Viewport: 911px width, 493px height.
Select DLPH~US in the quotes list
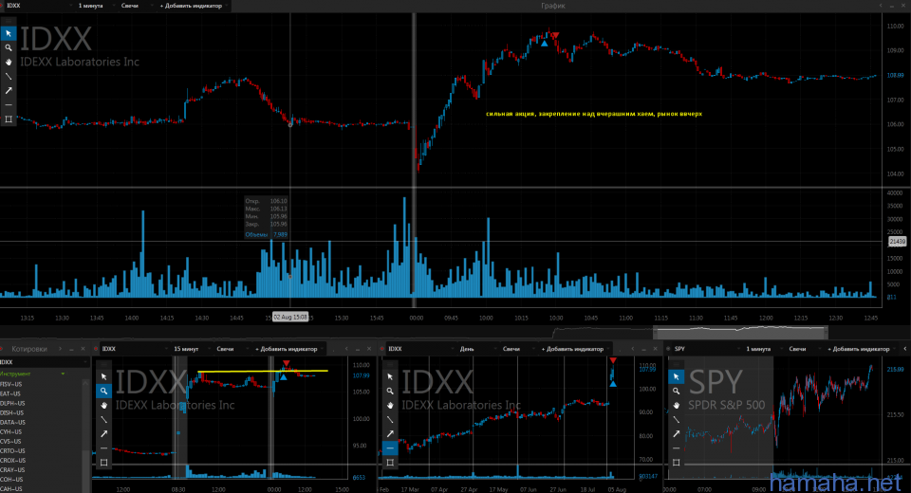pyautogui.click(x=11, y=404)
